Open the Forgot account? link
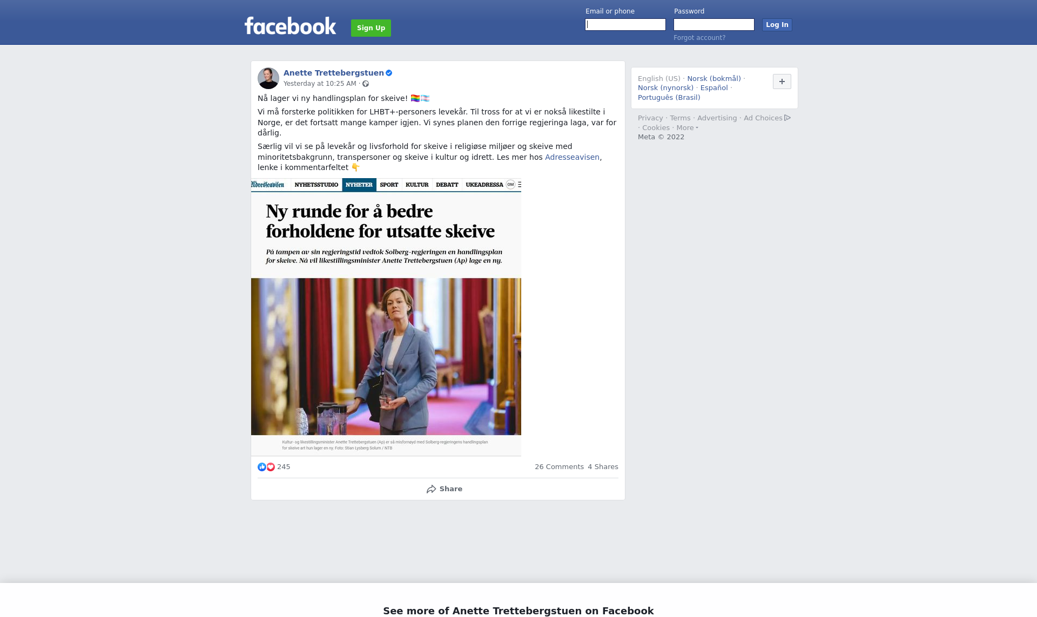Image resolution: width=1037 pixels, height=617 pixels. [699, 38]
